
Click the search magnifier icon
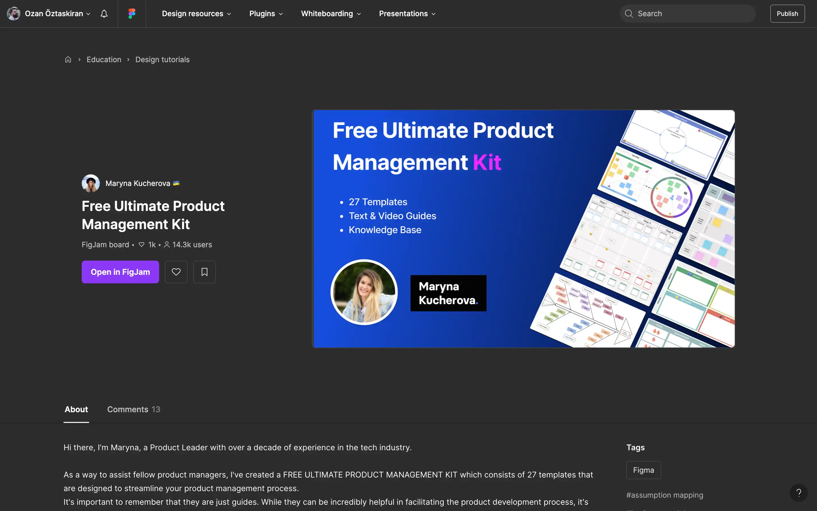click(629, 14)
